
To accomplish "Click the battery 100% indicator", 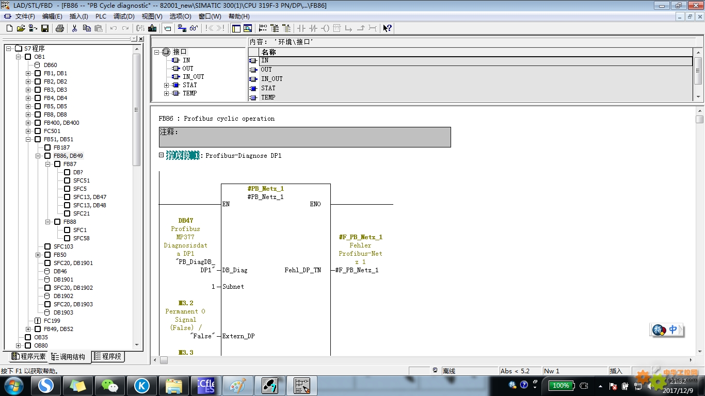I will [x=560, y=385].
